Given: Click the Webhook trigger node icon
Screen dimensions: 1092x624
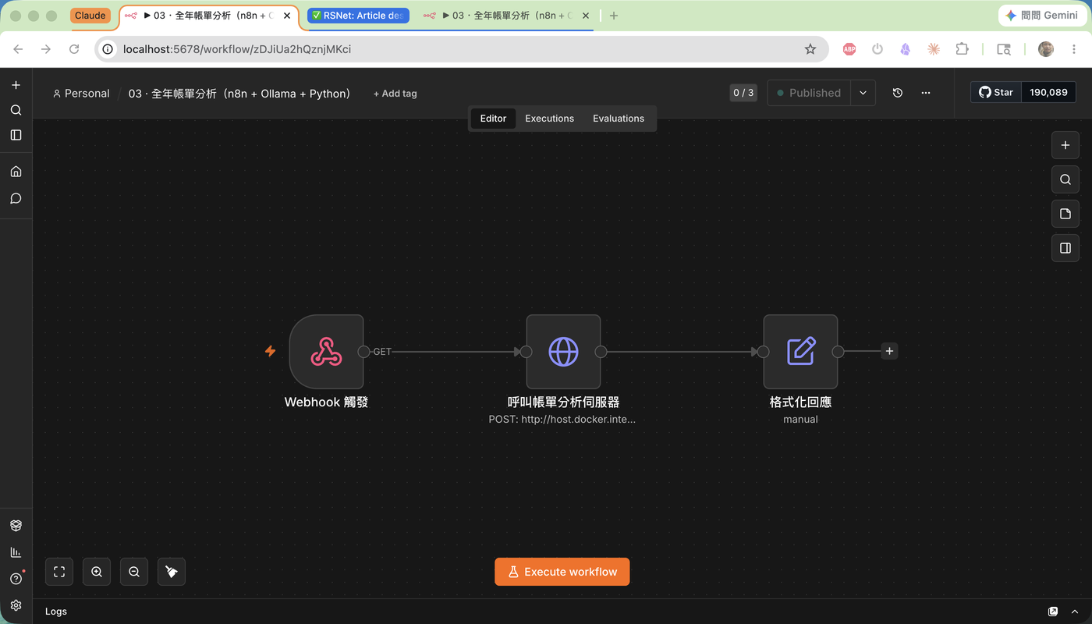Looking at the screenshot, I should point(326,352).
